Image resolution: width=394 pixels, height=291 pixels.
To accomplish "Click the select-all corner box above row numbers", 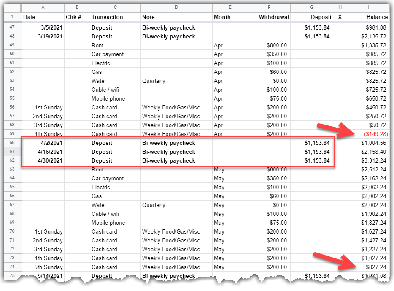I will click(x=12, y=8).
